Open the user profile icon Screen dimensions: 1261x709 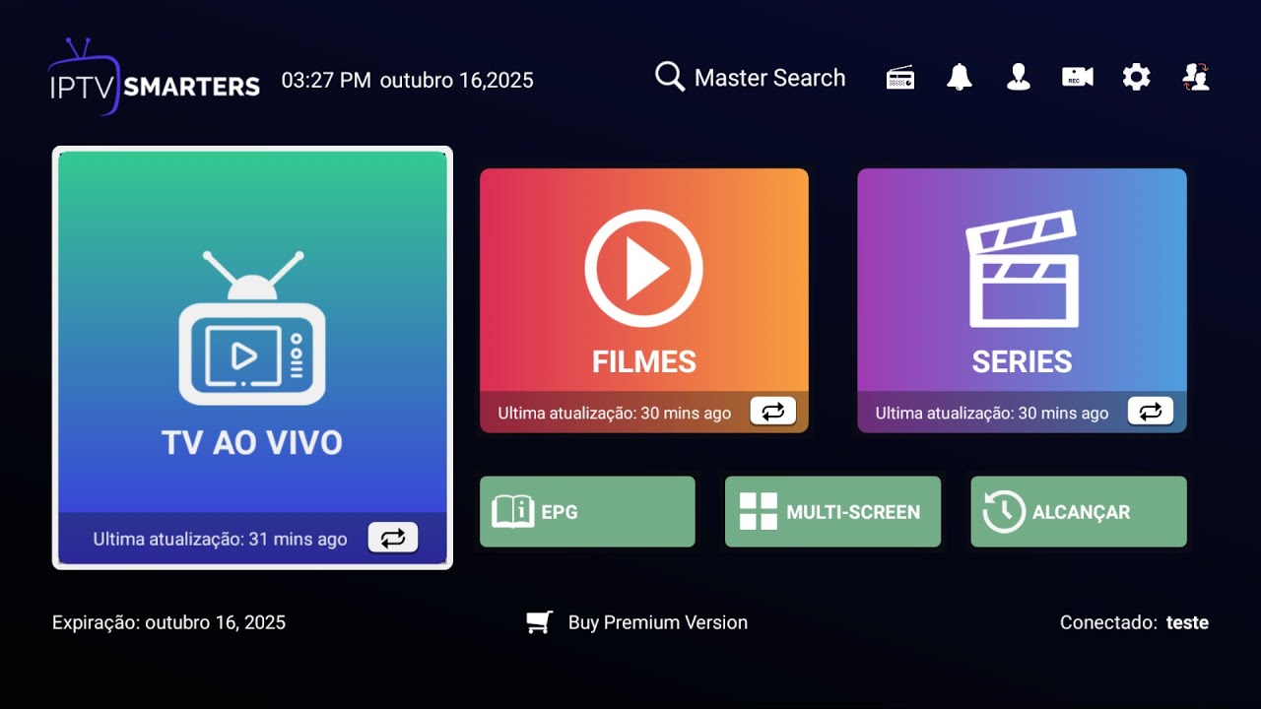[x=1019, y=77]
